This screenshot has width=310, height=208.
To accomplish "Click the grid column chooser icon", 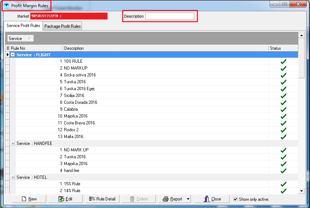I will [x=8, y=48].
